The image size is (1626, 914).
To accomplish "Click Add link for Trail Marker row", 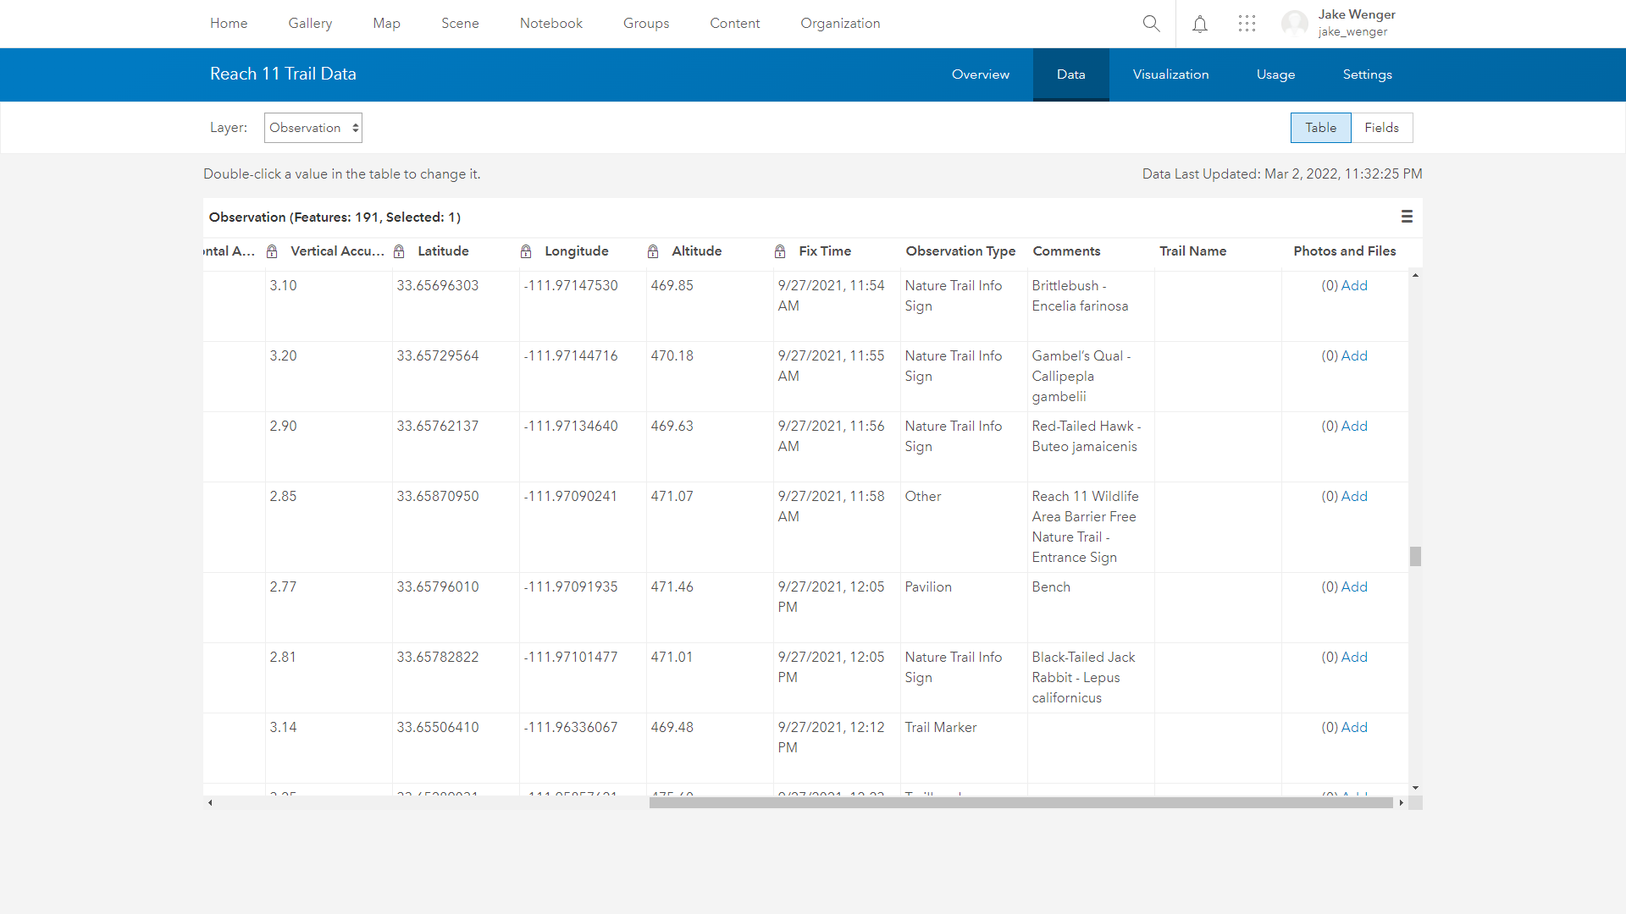I will click(1353, 727).
